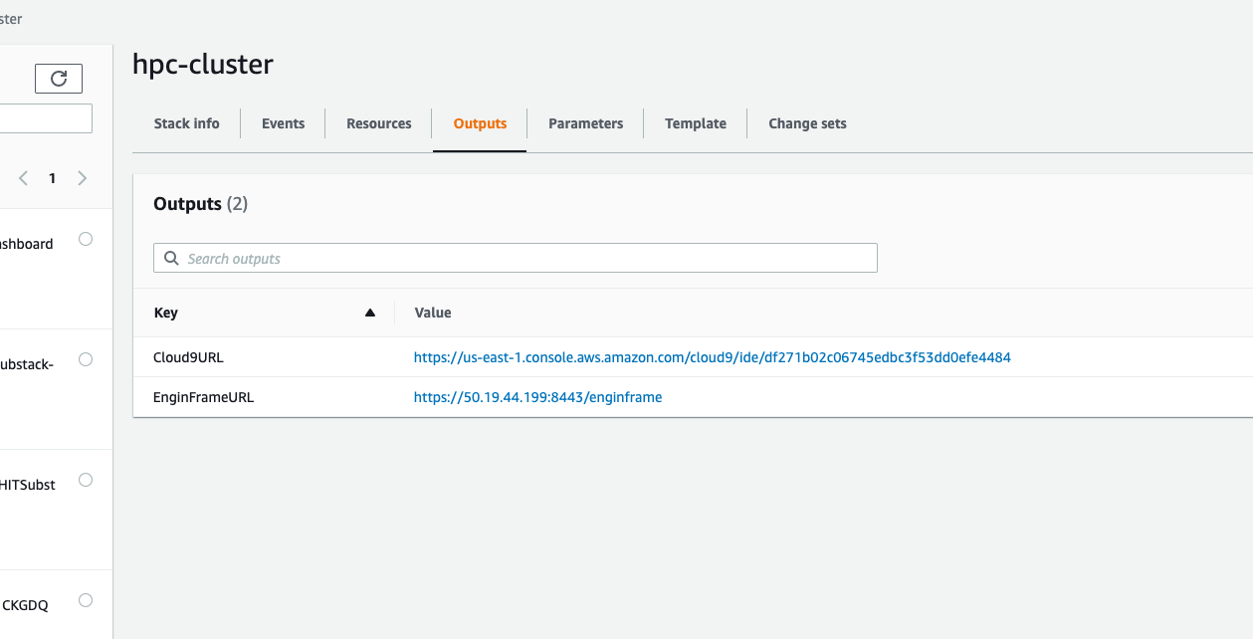Select the 'CKGDQ' stack radio button

click(86, 600)
